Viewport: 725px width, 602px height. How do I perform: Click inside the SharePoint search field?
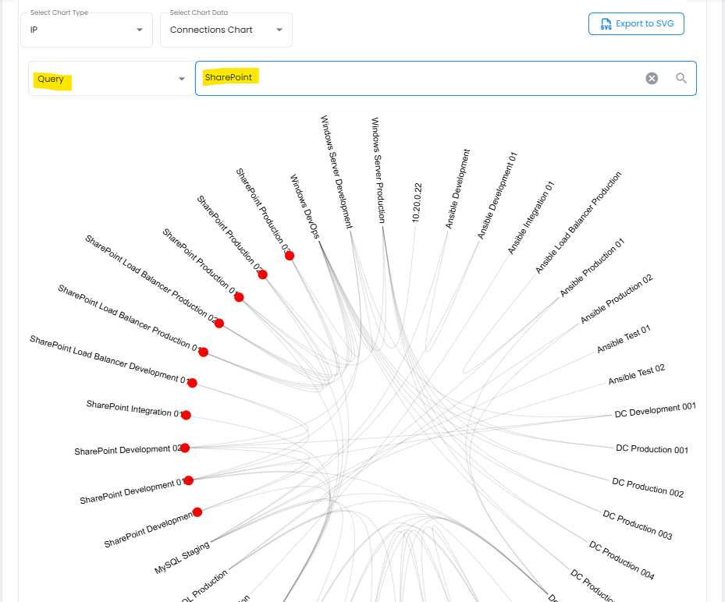(421, 78)
